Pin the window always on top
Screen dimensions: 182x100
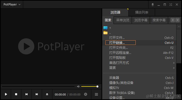coord(153,5)
